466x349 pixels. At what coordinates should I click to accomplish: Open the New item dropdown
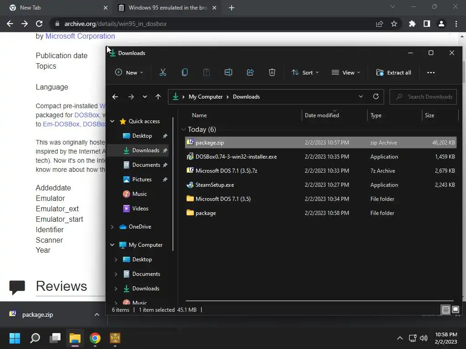[129, 72]
